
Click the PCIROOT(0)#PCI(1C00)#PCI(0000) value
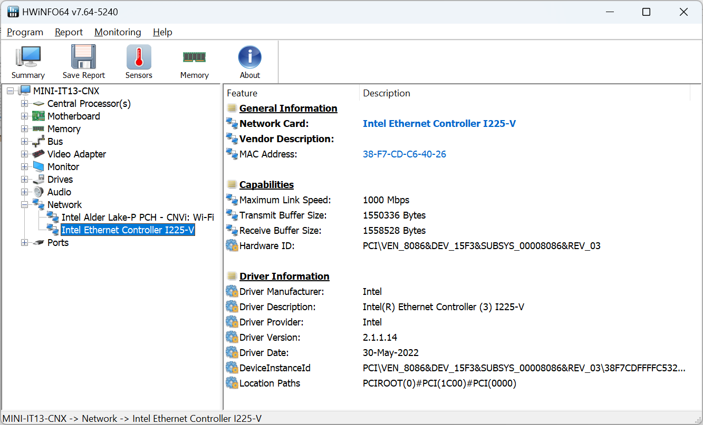(439, 383)
